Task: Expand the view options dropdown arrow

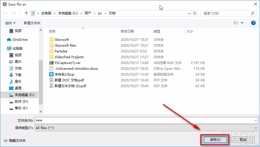Action: pyautogui.click(x=242, y=23)
